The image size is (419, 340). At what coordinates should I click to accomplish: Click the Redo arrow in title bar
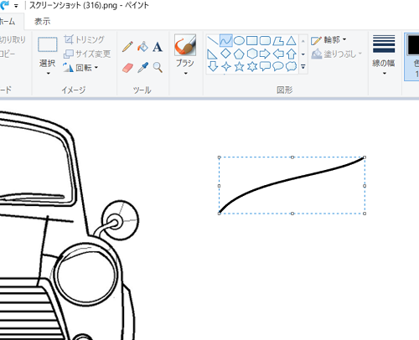(4, 5)
